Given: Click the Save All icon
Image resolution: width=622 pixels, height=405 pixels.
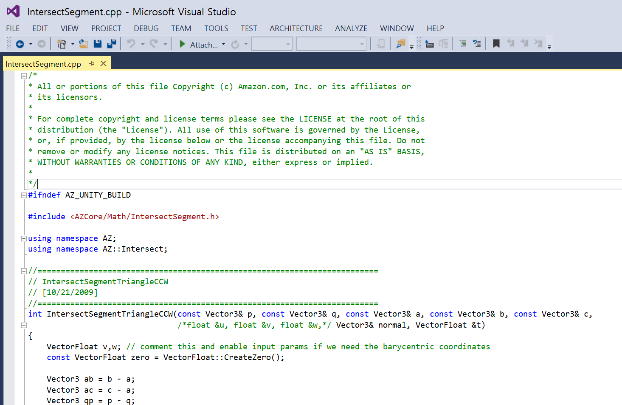Looking at the screenshot, I should [112, 44].
